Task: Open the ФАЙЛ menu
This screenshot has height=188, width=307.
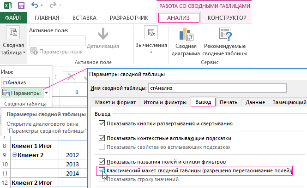Action: tap(13, 18)
